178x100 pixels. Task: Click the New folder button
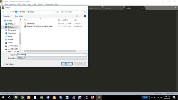tap(19, 16)
